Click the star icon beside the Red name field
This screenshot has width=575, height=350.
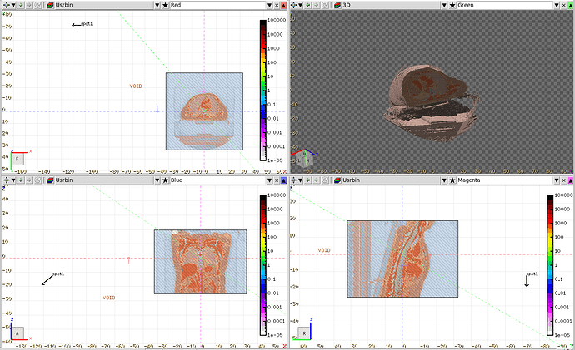coord(164,5)
